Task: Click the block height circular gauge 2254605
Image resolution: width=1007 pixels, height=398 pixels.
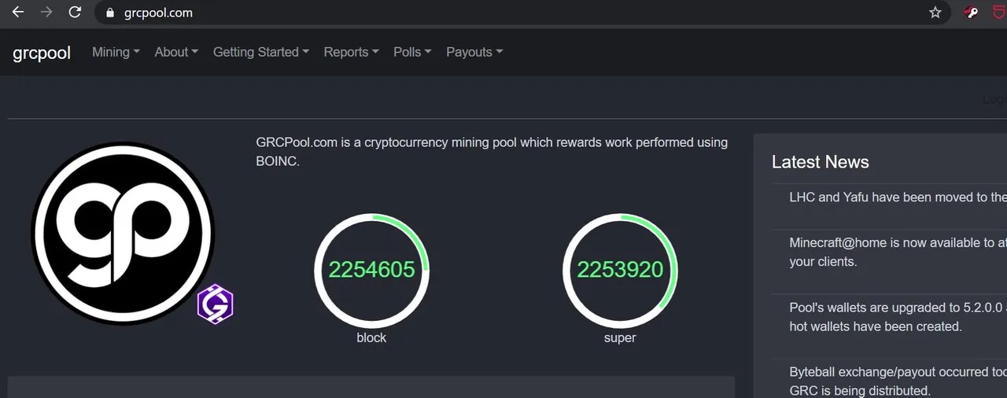Action: [371, 271]
